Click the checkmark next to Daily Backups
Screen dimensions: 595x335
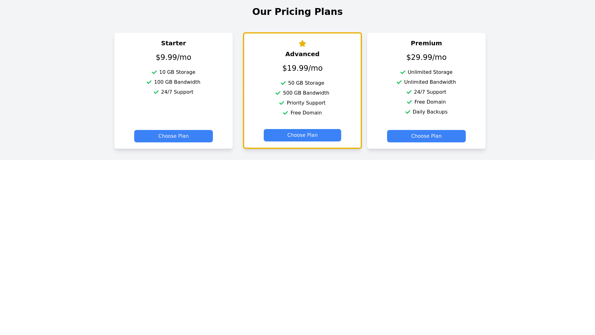(x=408, y=112)
